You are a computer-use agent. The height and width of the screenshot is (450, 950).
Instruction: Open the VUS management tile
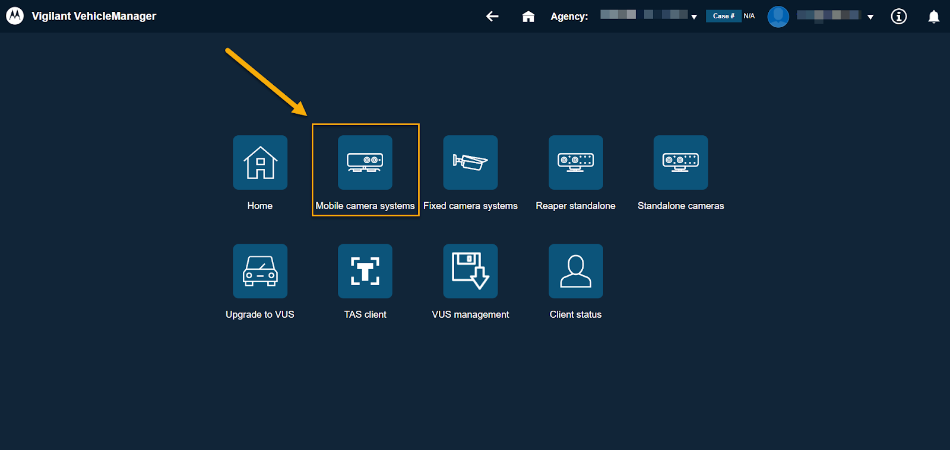[x=470, y=271]
